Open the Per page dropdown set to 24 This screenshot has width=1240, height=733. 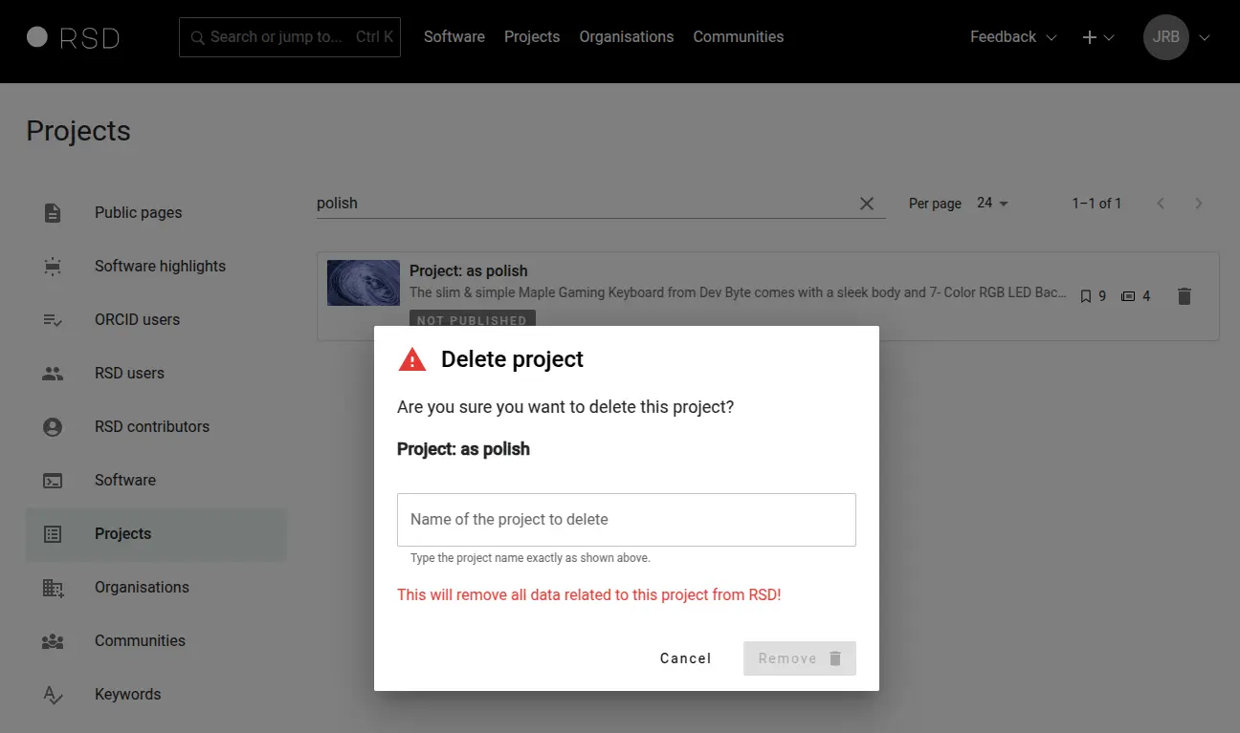pos(992,203)
